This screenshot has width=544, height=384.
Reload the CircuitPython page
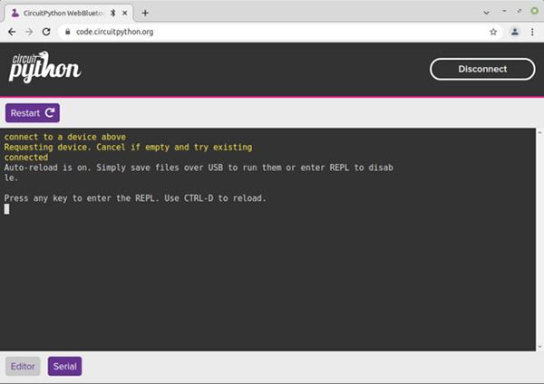pyautogui.click(x=46, y=31)
